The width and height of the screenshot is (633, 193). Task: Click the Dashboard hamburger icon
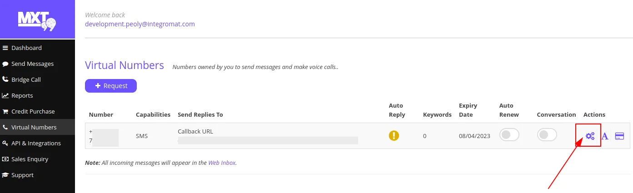[5, 48]
